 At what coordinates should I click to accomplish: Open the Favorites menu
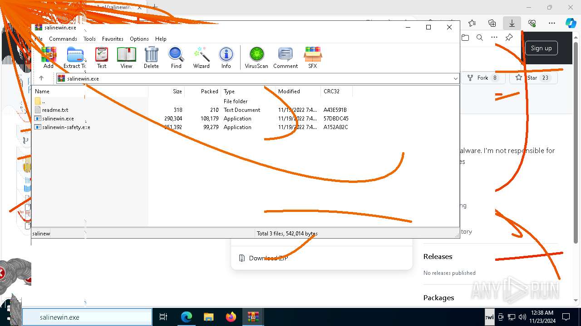click(113, 39)
